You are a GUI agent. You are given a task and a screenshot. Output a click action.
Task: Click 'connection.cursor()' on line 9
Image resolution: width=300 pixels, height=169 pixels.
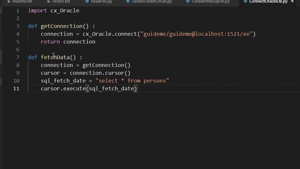(x=100, y=73)
